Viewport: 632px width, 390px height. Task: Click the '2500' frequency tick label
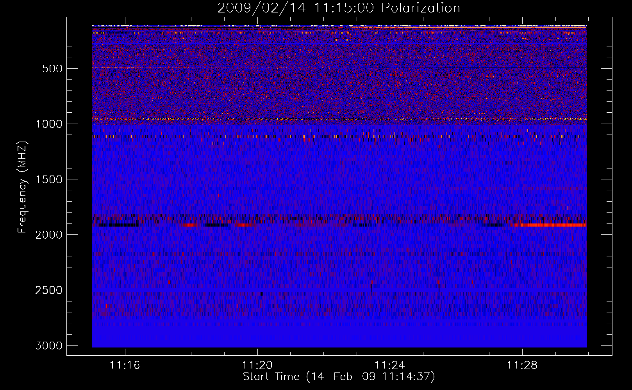click(49, 290)
